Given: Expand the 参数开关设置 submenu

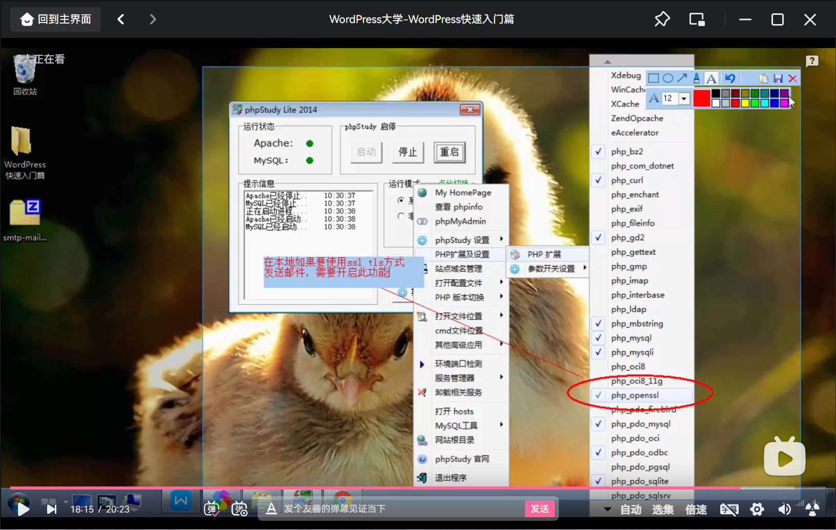Looking at the screenshot, I should tap(548, 268).
